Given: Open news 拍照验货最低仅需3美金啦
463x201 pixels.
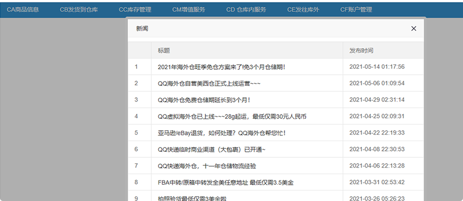Looking at the screenshot, I should (192, 199).
